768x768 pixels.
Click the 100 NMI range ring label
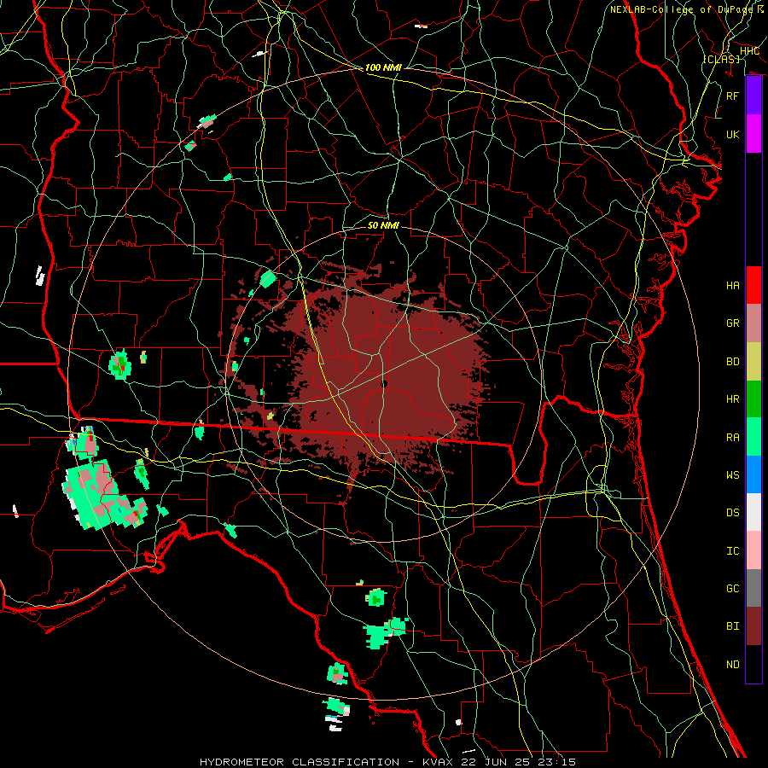point(383,67)
